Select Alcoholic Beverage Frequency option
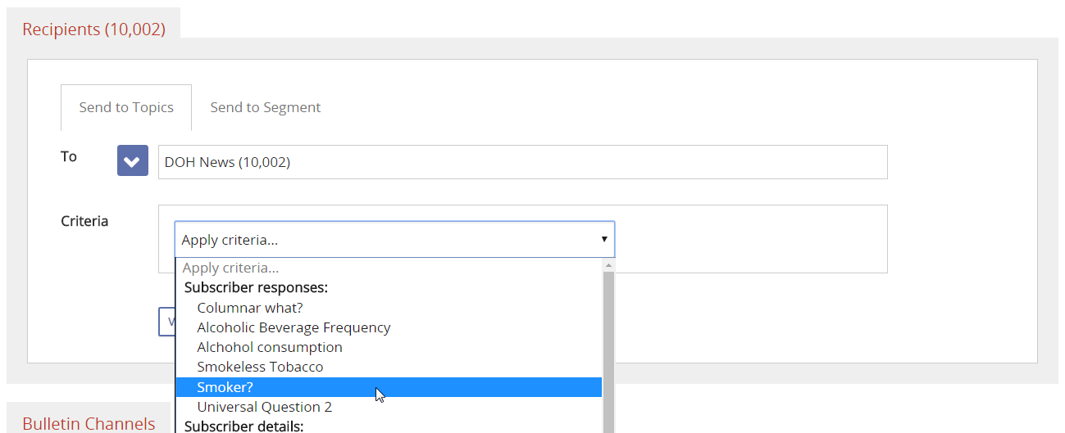This screenshot has height=433, width=1065. point(294,327)
